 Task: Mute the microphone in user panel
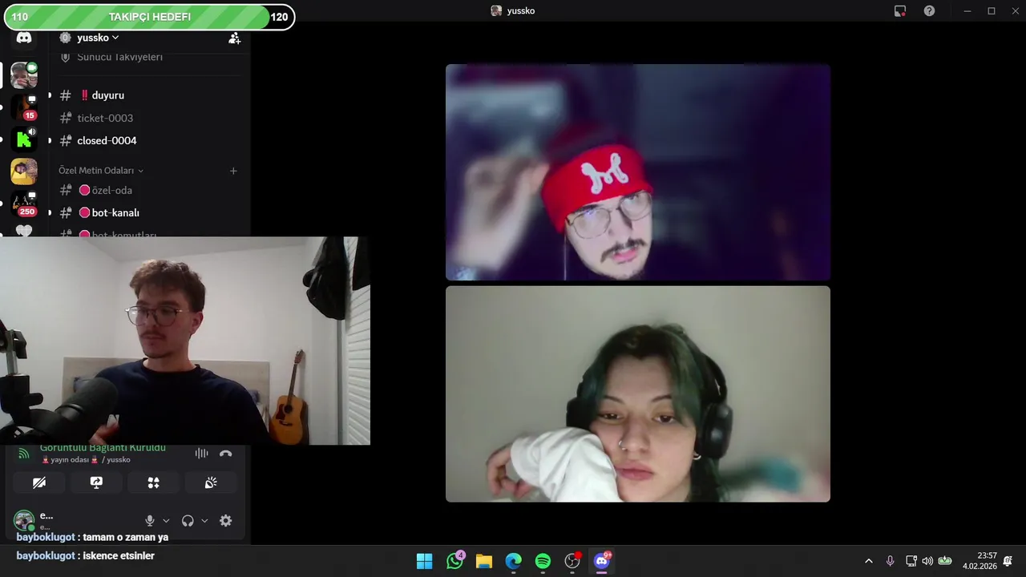pyautogui.click(x=149, y=521)
